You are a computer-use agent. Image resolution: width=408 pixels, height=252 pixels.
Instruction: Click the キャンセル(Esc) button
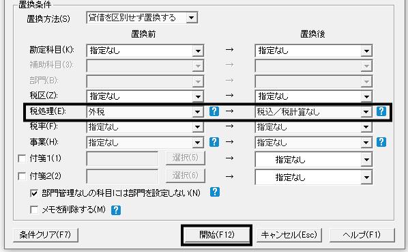point(289,235)
